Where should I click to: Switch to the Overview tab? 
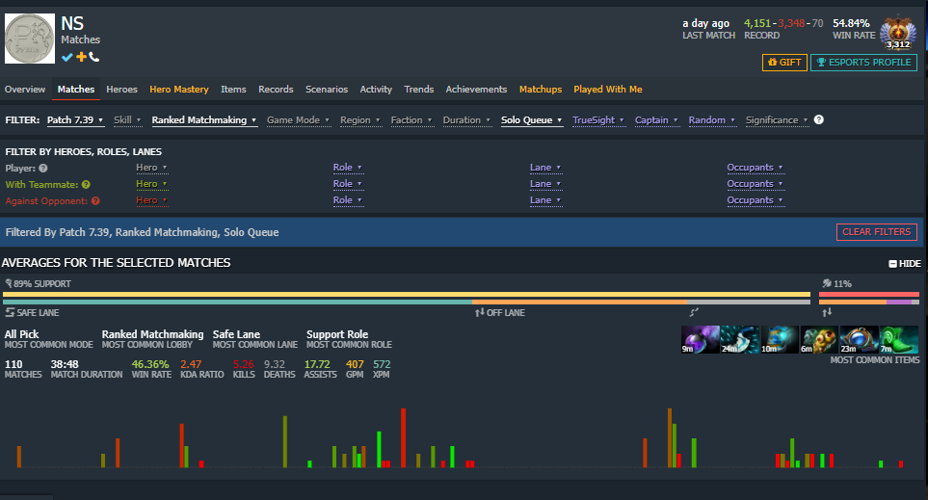point(25,90)
